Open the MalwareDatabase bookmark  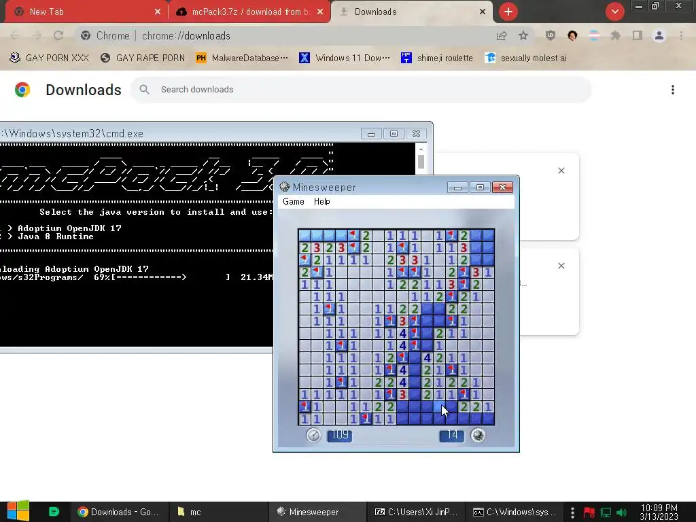243,58
